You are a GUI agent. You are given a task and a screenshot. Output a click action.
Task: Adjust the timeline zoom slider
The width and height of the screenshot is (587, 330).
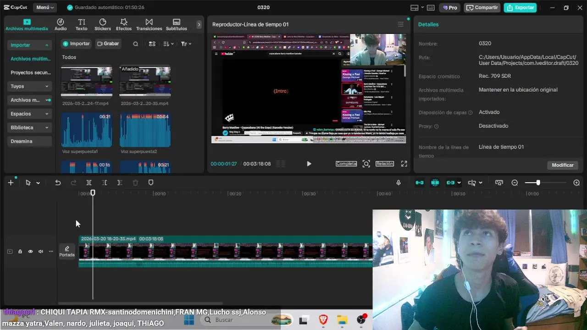pos(538,182)
